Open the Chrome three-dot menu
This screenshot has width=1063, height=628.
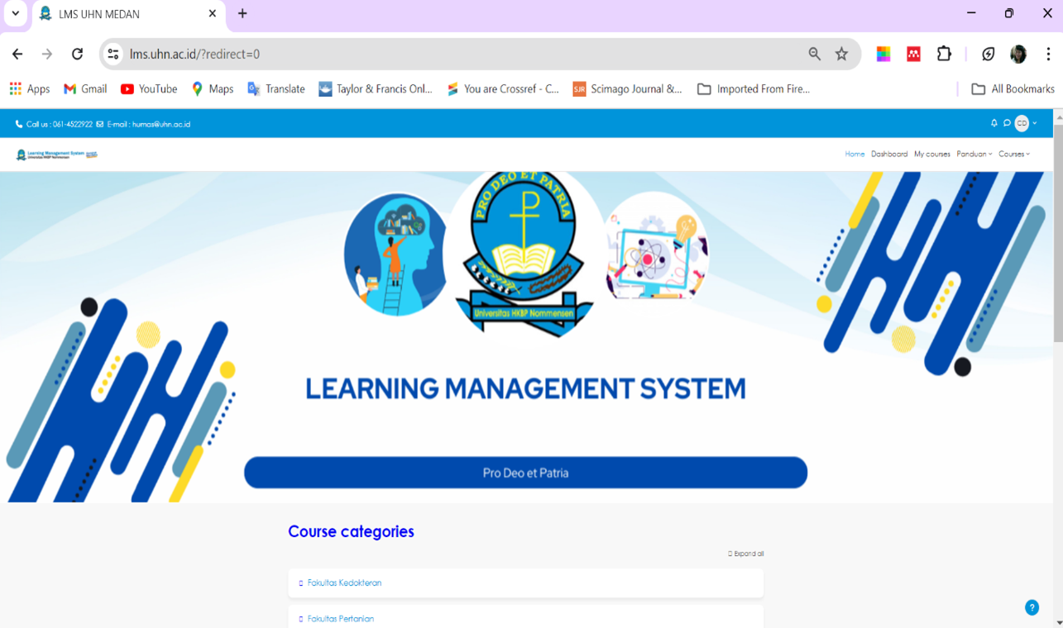(x=1048, y=54)
